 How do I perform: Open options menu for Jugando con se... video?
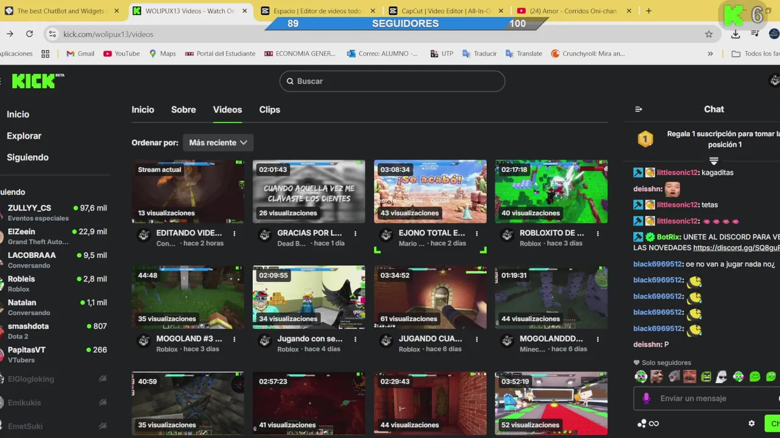pyautogui.click(x=355, y=339)
